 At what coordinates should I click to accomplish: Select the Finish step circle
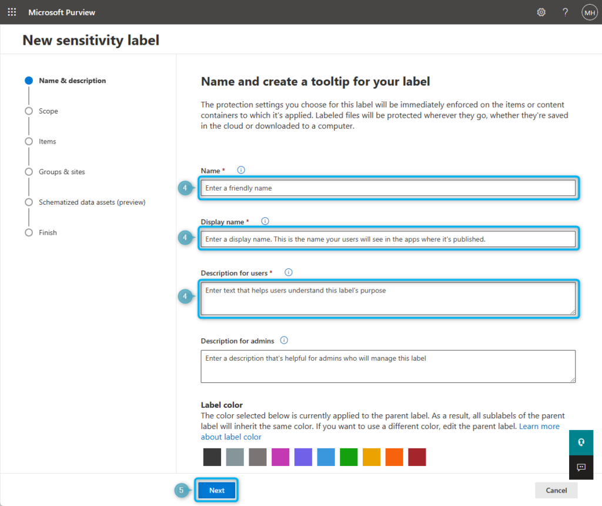click(28, 232)
